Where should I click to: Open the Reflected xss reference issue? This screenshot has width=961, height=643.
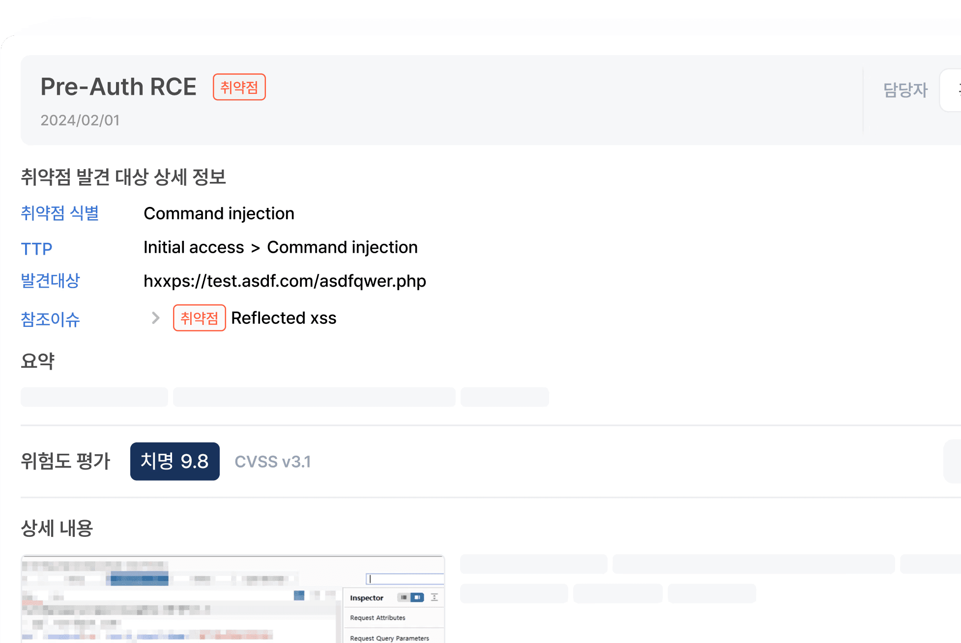(x=284, y=318)
